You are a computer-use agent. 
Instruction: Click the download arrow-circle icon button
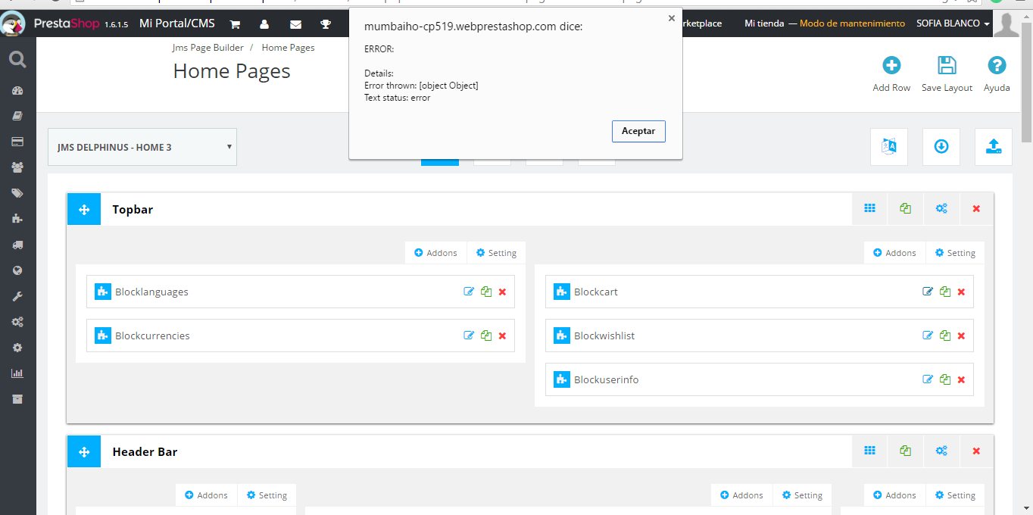[x=941, y=147]
